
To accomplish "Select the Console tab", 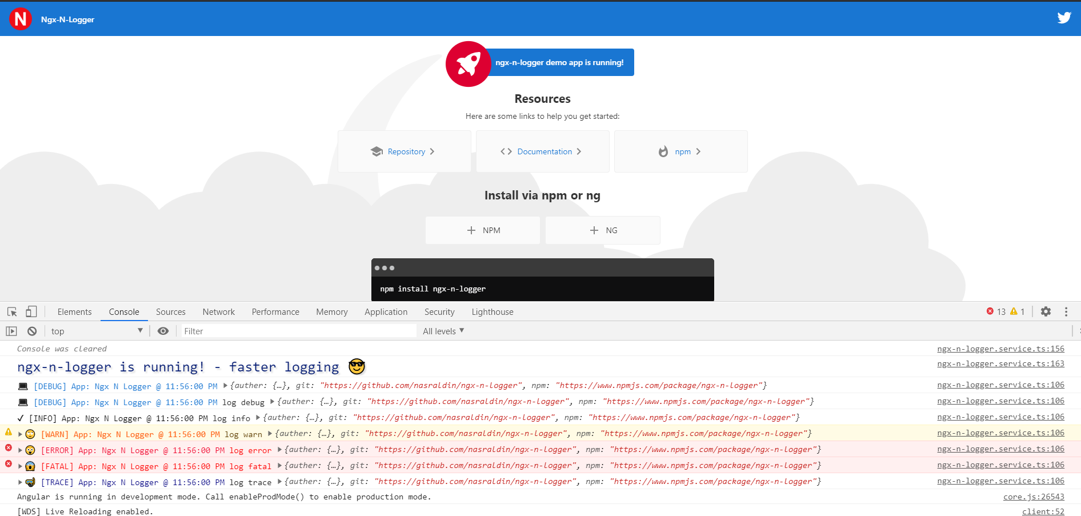I will point(124,311).
